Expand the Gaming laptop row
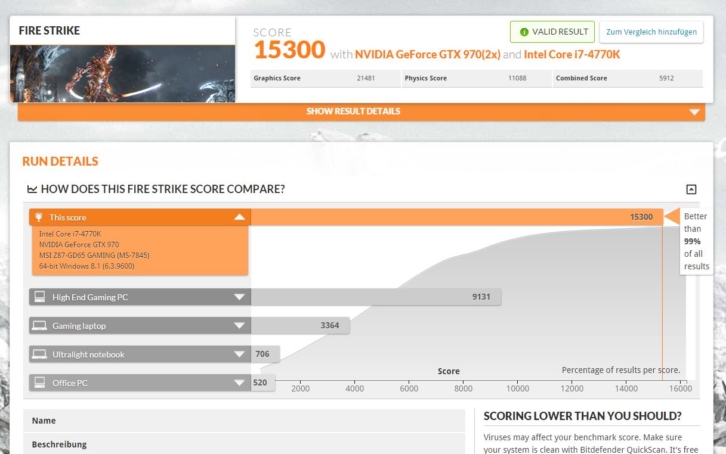726x454 pixels. (239, 326)
